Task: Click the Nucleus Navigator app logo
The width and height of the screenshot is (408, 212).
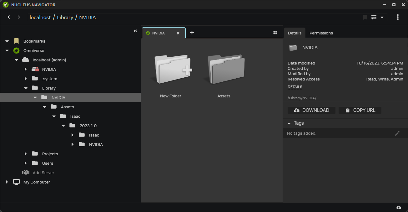Action: pos(6,5)
